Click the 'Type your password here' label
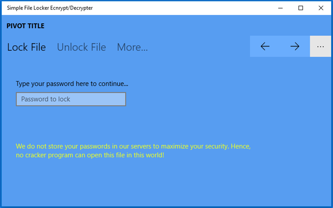 [72, 84]
